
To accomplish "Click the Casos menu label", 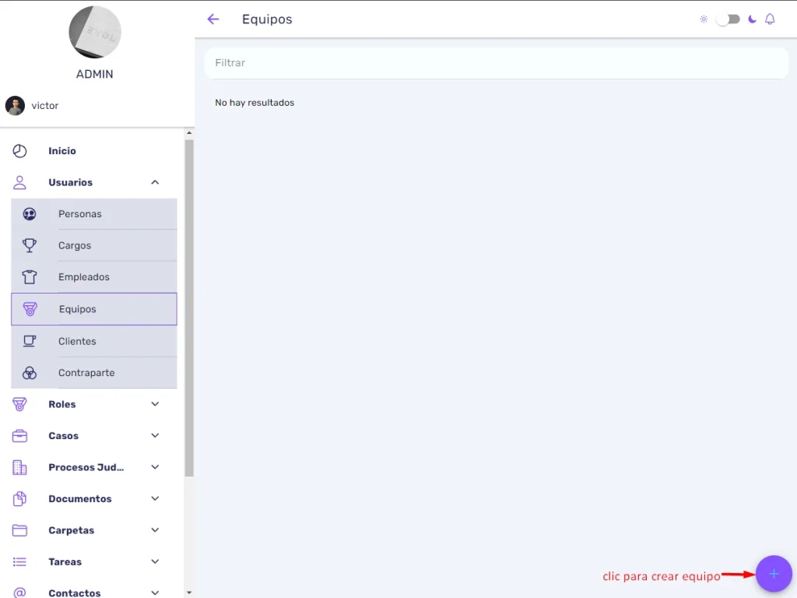I will (x=64, y=436).
